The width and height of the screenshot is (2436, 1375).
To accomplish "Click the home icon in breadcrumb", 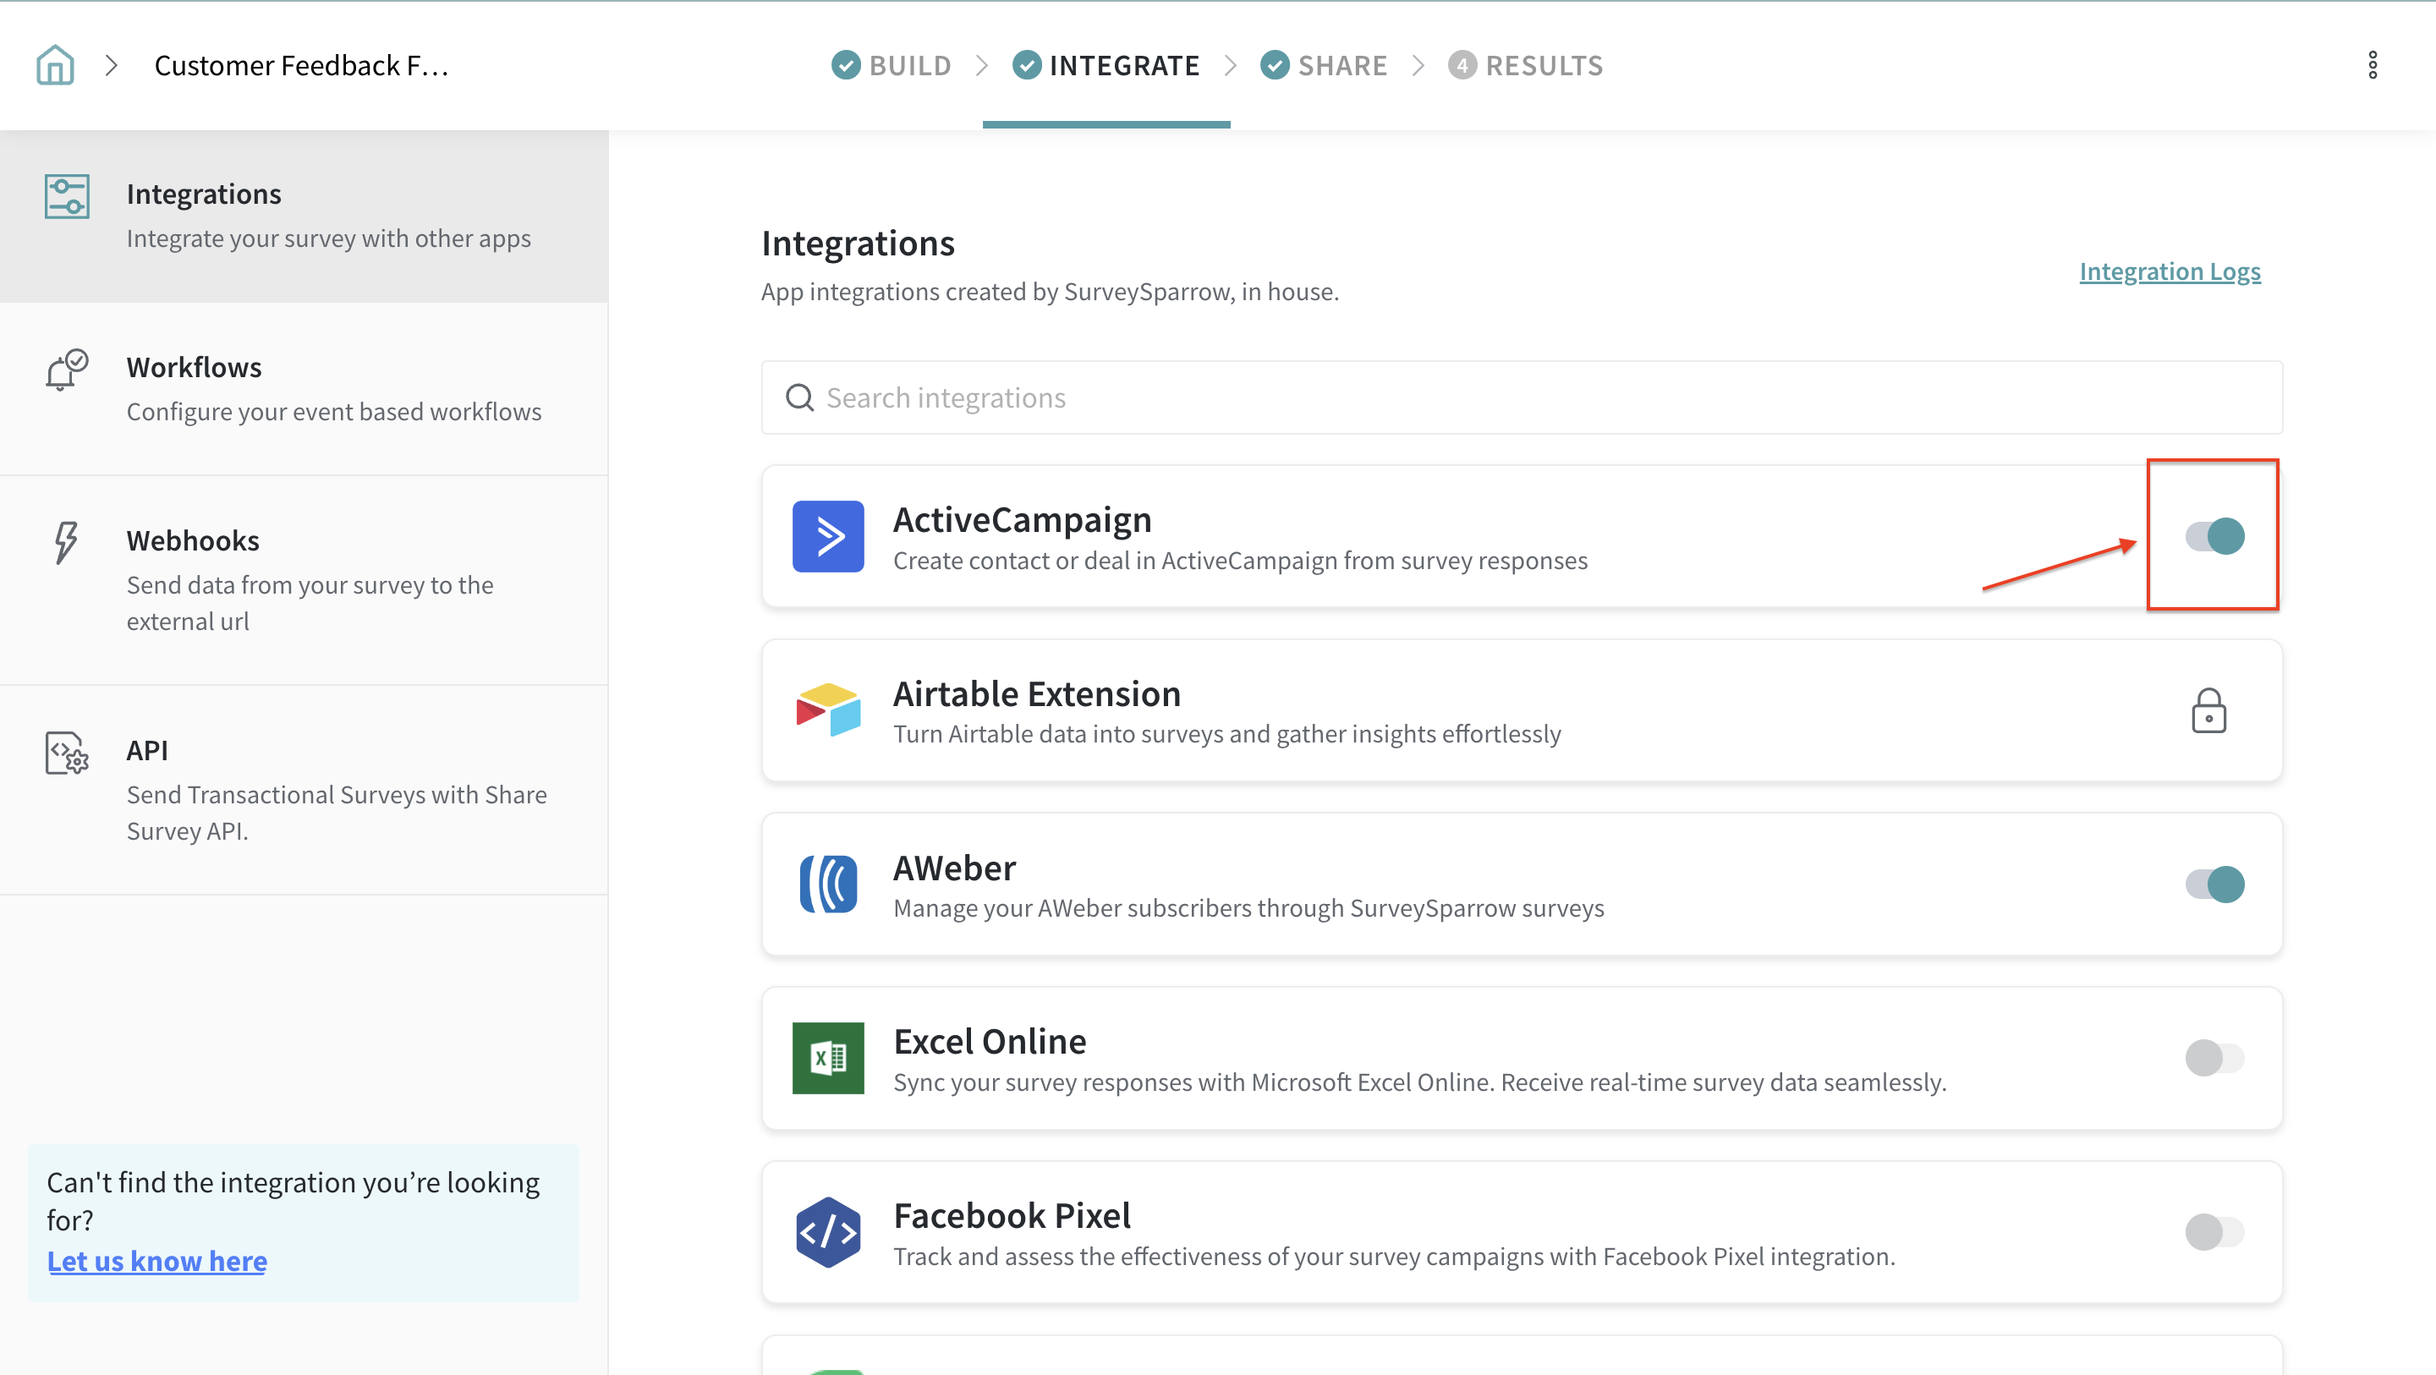I will [55, 65].
